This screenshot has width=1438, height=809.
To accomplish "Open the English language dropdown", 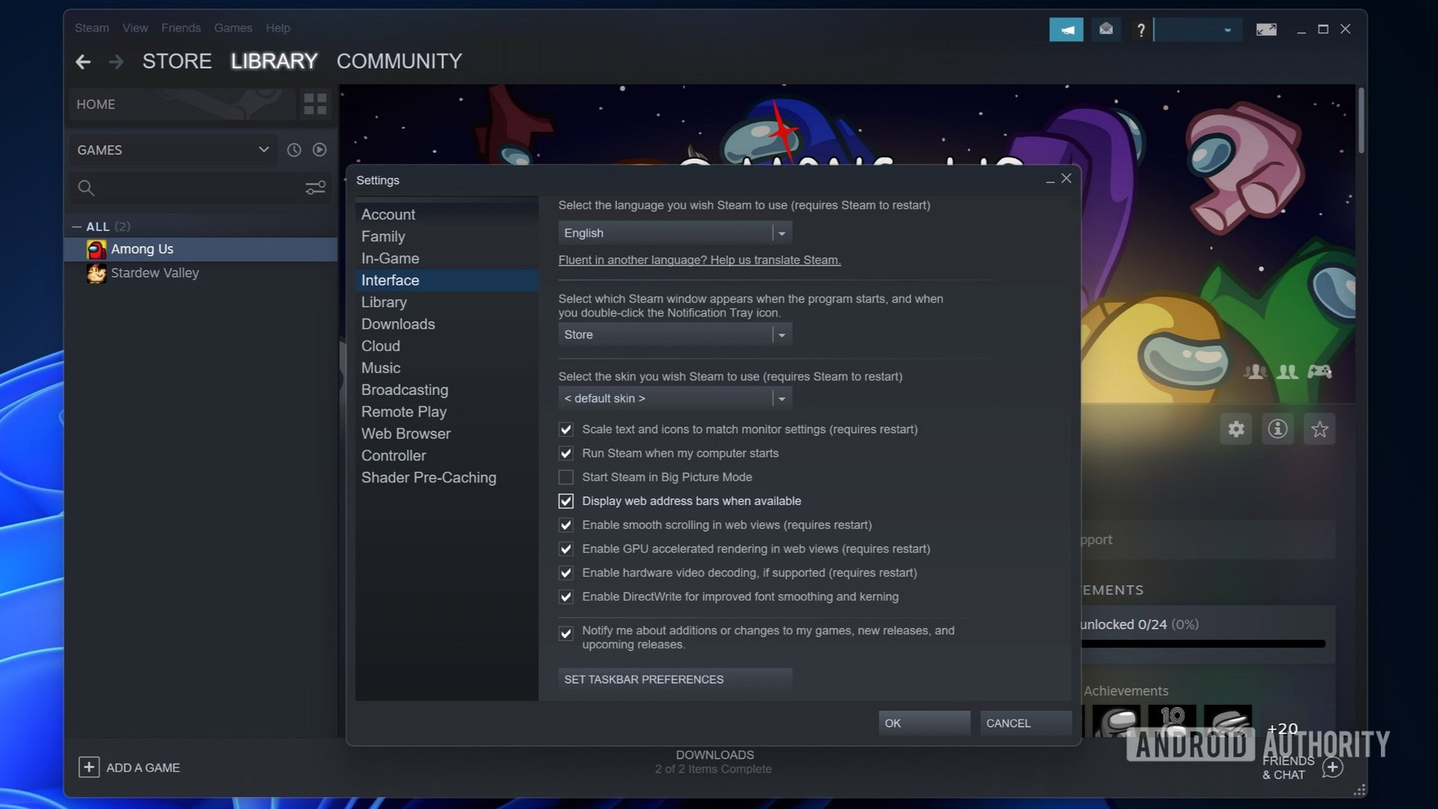I will [x=674, y=233].
